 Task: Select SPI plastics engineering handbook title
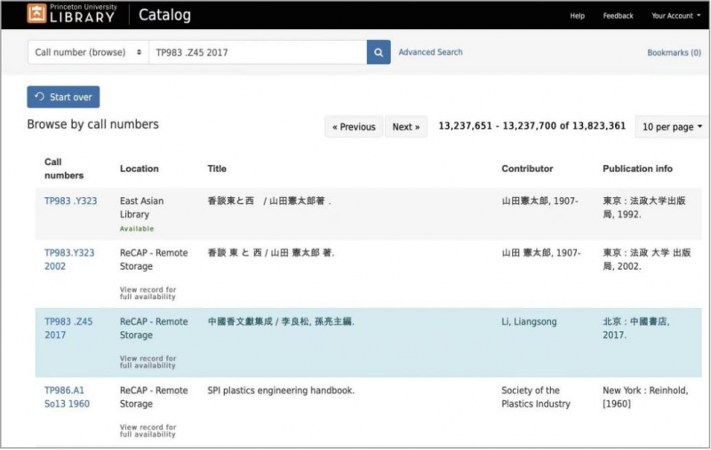pyautogui.click(x=281, y=391)
